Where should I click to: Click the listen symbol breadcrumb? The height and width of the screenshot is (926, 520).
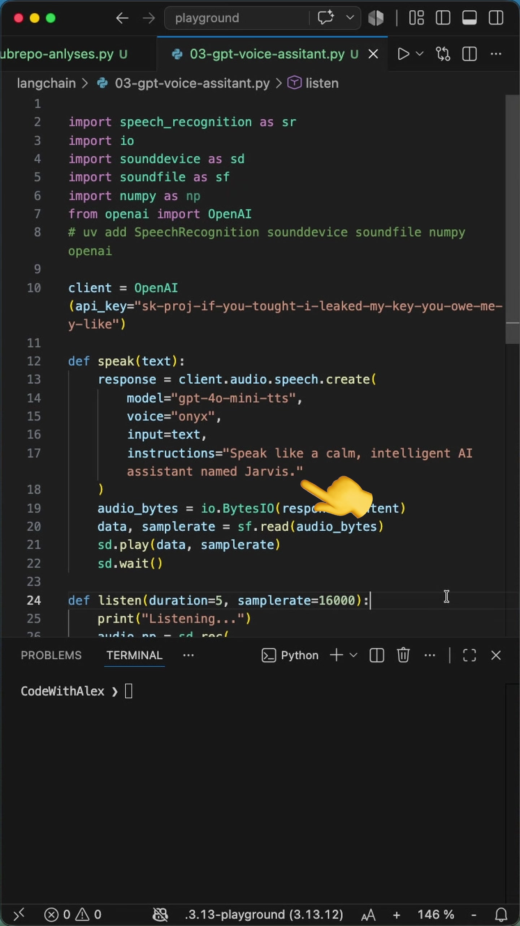point(322,84)
